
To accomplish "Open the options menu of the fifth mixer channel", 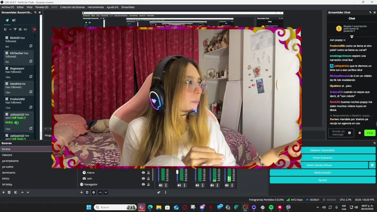I will click(x=232, y=185).
